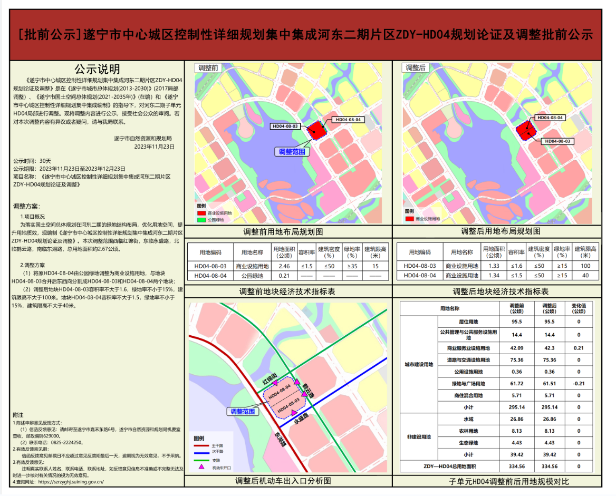Click the blue 次干路 legend line
616x496 pixels.
click(x=201, y=452)
